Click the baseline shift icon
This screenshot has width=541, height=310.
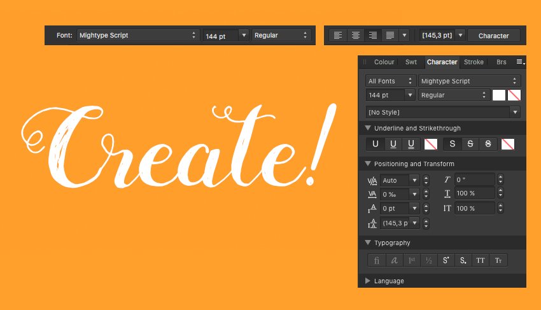[x=372, y=209]
